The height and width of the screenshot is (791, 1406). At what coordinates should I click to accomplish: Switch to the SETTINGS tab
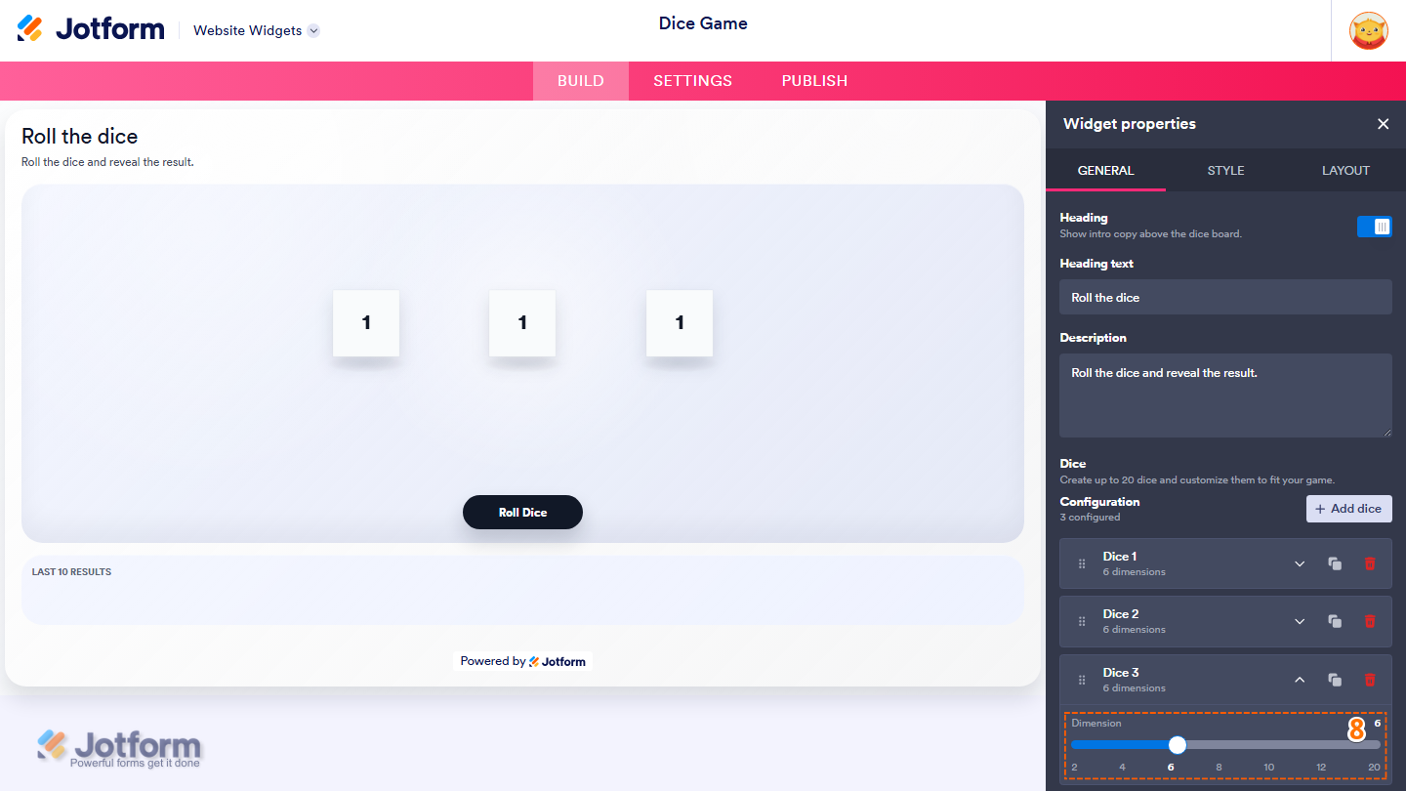(693, 81)
